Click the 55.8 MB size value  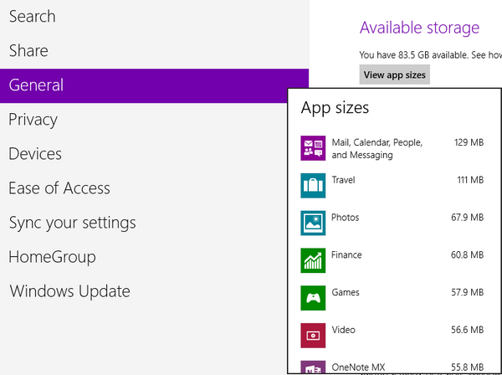click(467, 367)
